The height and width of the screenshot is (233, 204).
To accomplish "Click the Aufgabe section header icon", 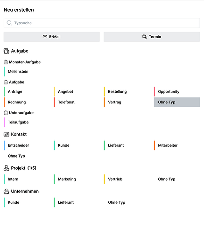I will tap(7, 51).
